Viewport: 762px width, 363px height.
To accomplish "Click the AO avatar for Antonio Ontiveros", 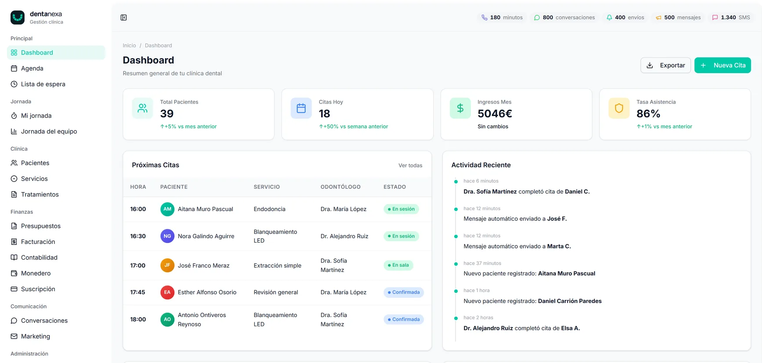I will point(167,320).
